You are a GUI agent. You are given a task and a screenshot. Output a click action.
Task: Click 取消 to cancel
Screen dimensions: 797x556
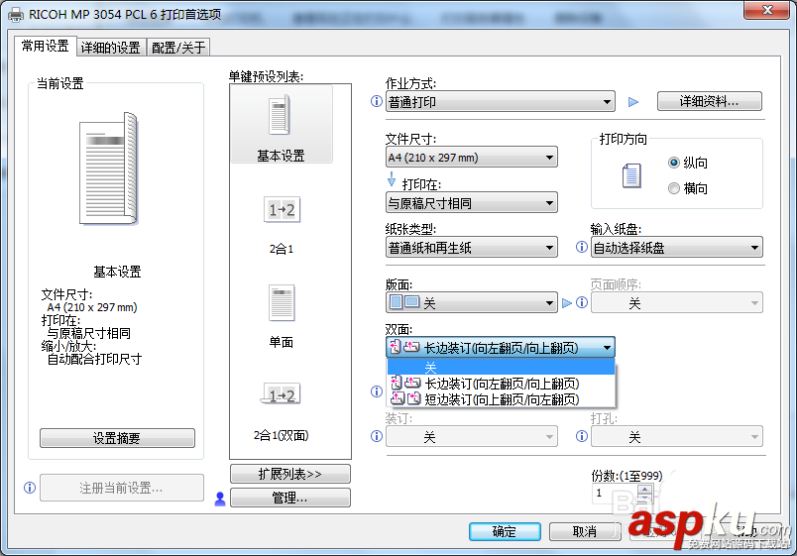click(585, 531)
